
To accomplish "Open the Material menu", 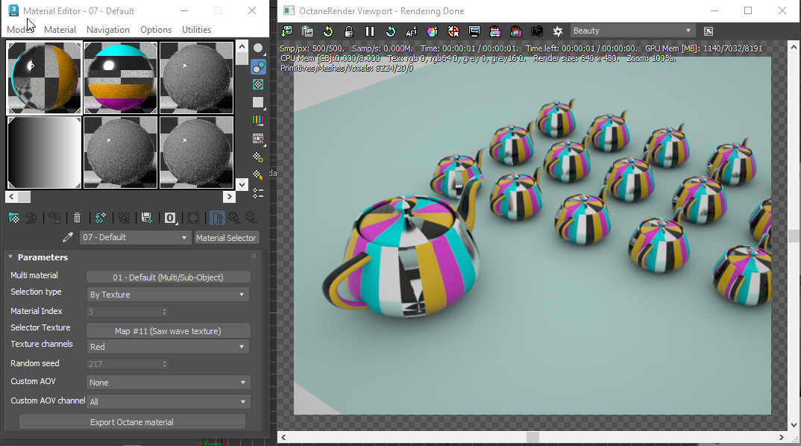I will coord(60,30).
